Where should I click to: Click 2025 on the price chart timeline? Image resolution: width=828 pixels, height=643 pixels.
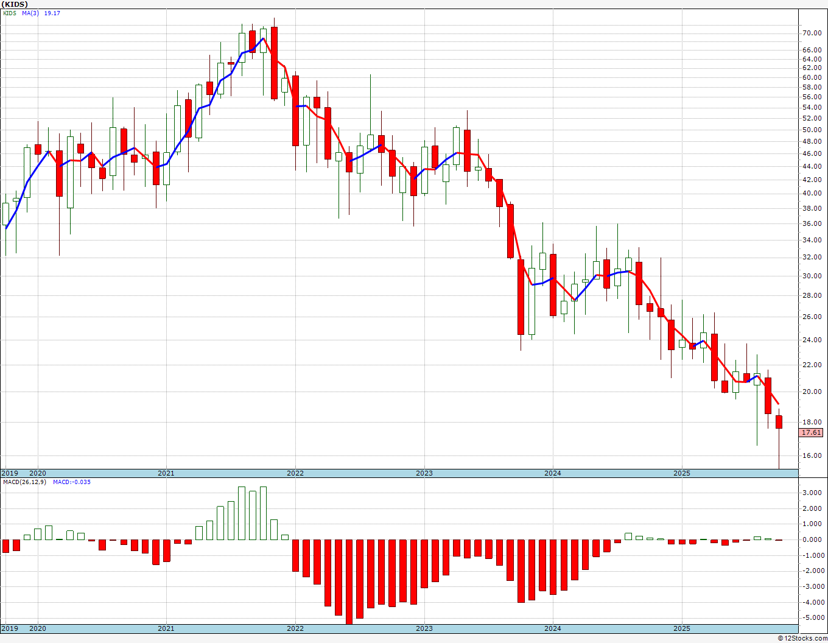click(682, 473)
